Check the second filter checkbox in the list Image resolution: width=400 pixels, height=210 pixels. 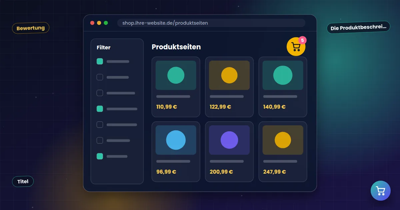pyautogui.click(x=100, y=77)
